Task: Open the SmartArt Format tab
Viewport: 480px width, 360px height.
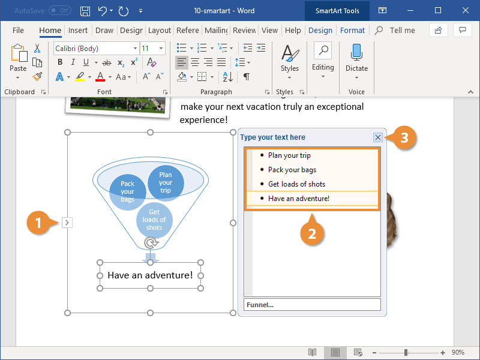Action: [x=352, y=30]
